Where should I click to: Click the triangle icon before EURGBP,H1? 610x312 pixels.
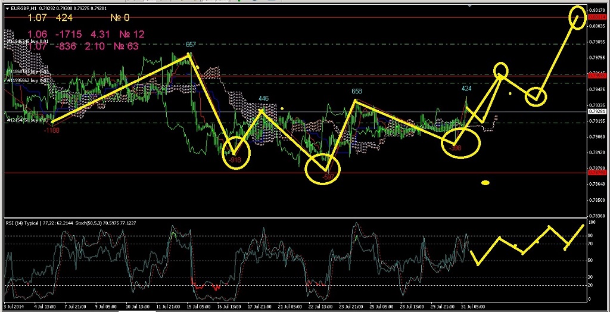click(x=7, y=8)
